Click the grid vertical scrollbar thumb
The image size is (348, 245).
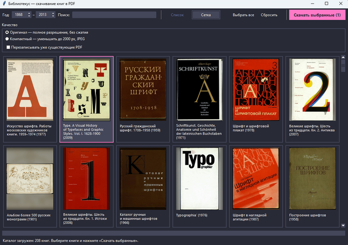click(x=343, y=66)
